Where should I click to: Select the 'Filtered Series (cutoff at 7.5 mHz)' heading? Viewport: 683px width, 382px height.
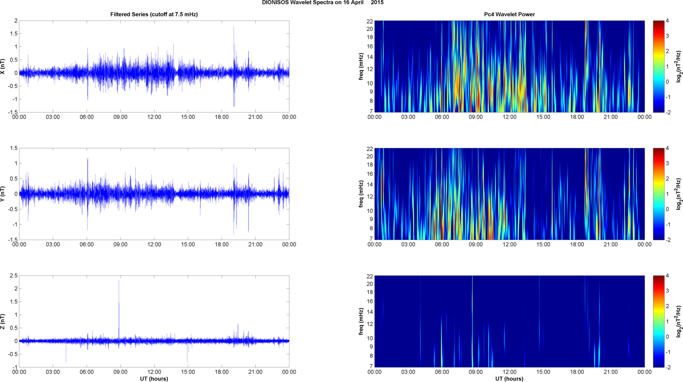point(154,14)
